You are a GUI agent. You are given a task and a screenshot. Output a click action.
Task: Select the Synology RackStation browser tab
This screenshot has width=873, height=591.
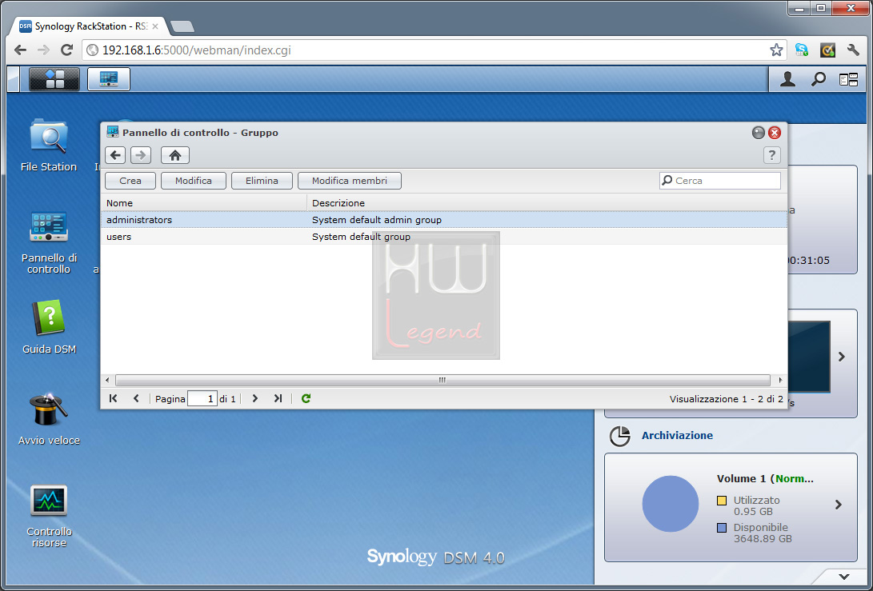pos(89,26)
